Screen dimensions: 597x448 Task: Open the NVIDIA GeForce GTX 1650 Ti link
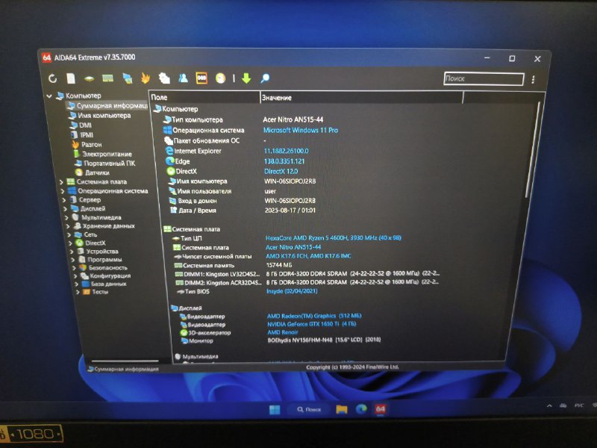point(311,324)
